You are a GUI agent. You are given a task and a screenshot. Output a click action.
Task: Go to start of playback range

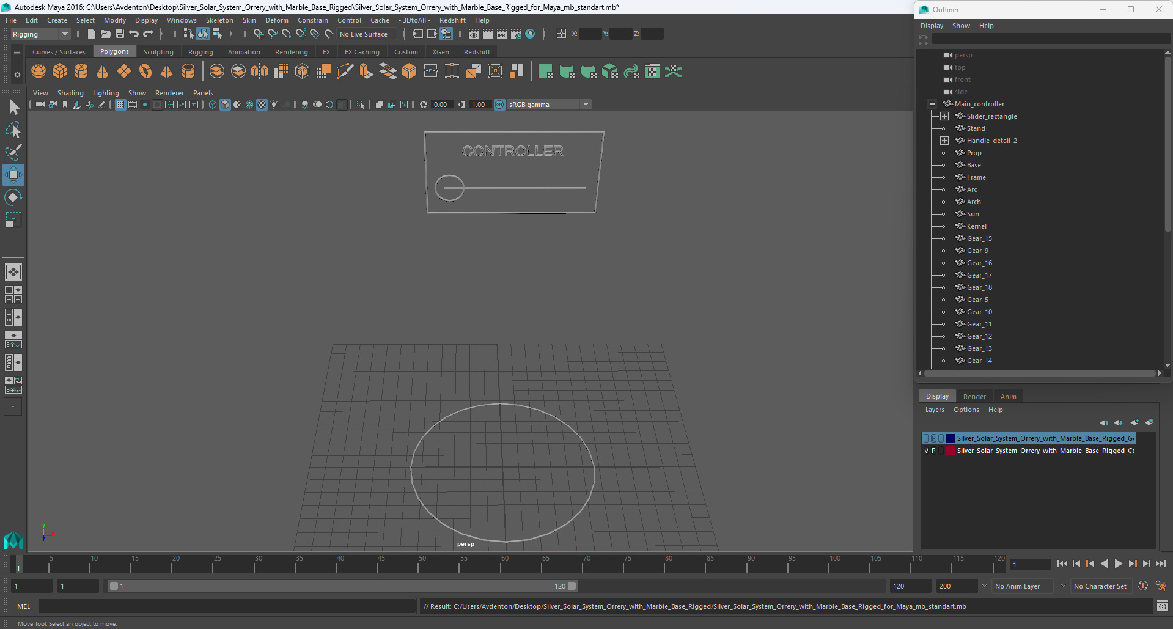[x=1062, y=564]
